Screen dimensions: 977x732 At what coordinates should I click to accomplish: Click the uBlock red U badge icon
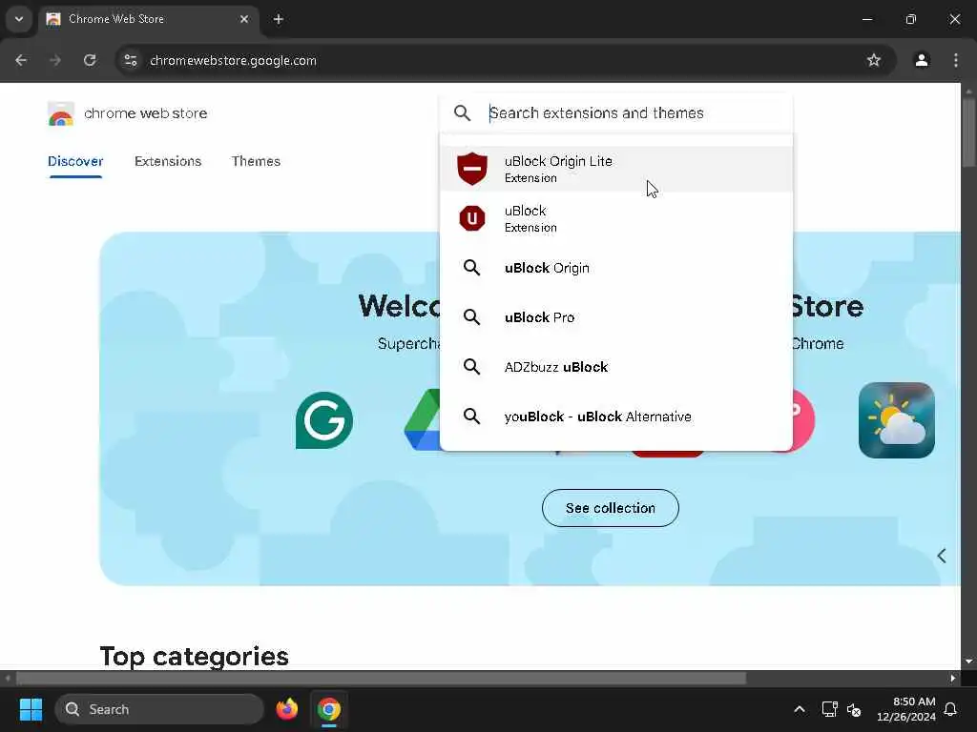(x=472, y=218)
